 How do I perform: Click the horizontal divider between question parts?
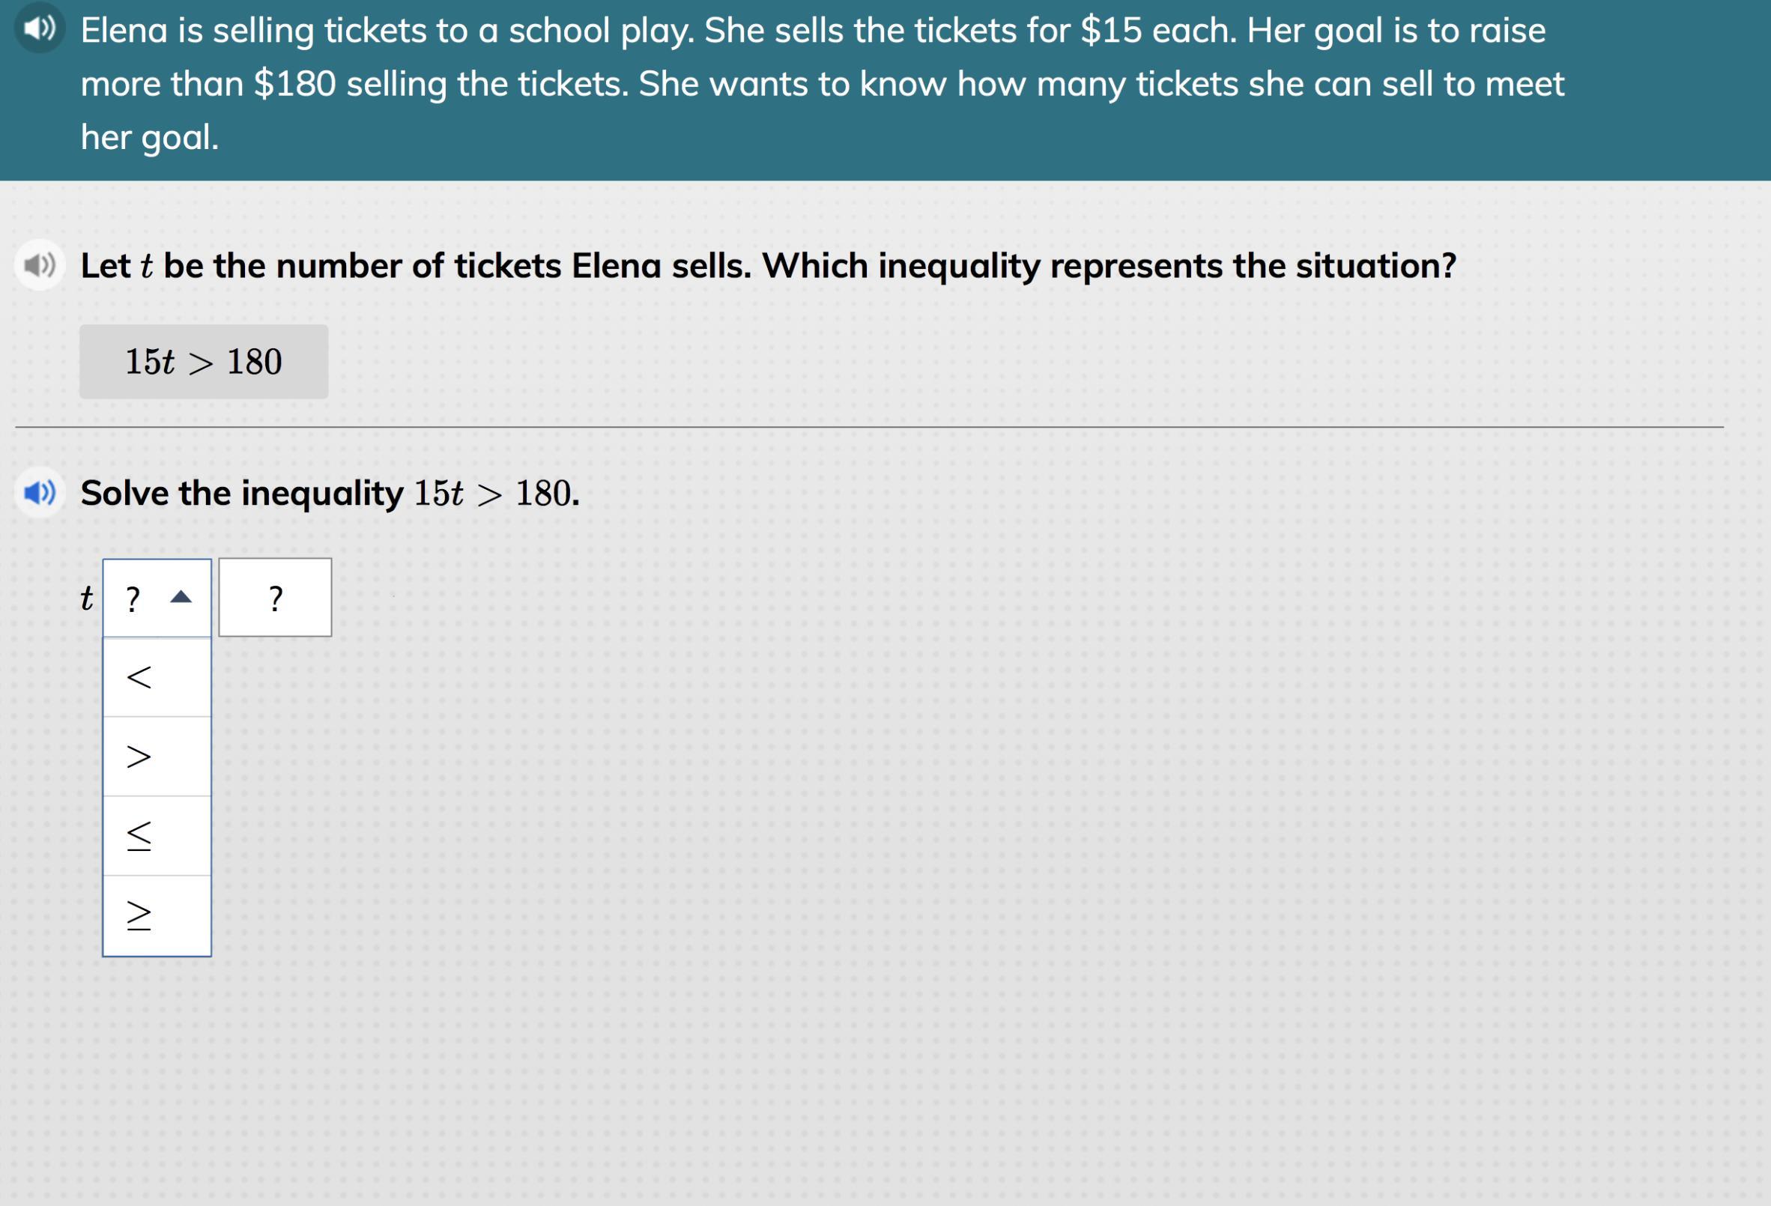point(869,428)
